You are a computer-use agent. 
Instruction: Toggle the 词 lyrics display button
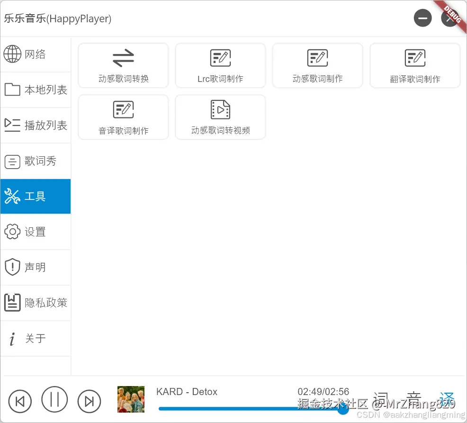382,399
